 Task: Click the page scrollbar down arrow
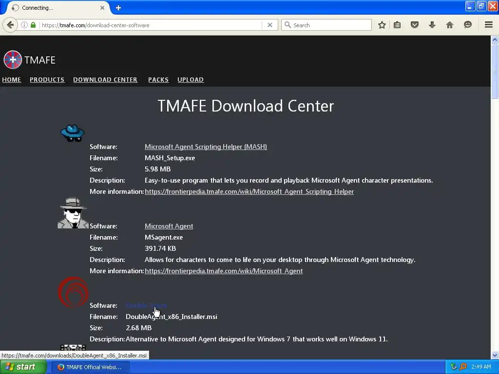click(x=495, y=355)
